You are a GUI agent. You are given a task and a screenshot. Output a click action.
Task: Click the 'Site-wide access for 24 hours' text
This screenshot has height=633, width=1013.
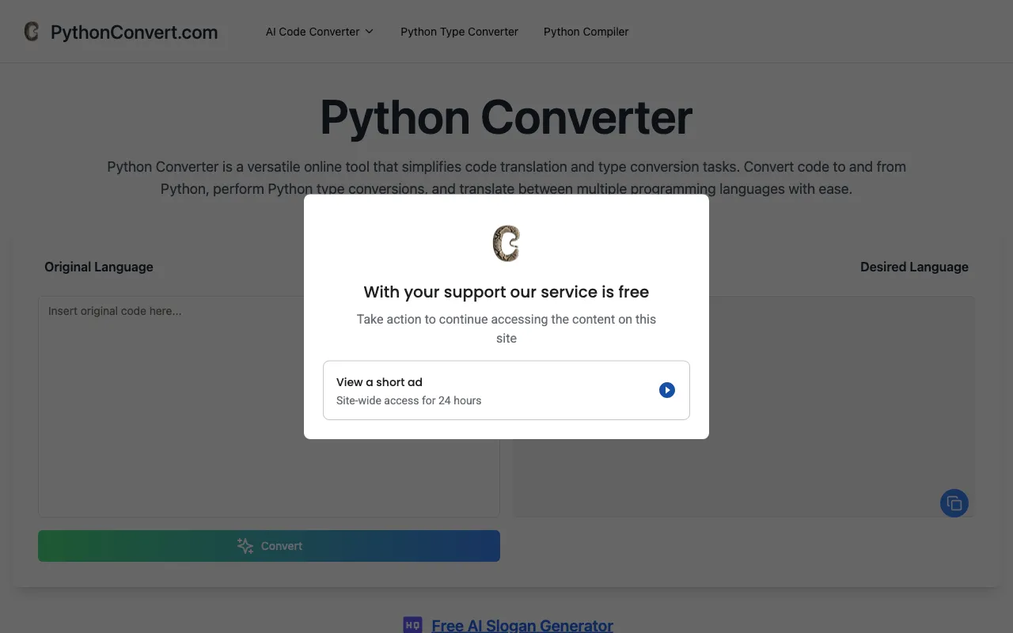click(409, 400)
